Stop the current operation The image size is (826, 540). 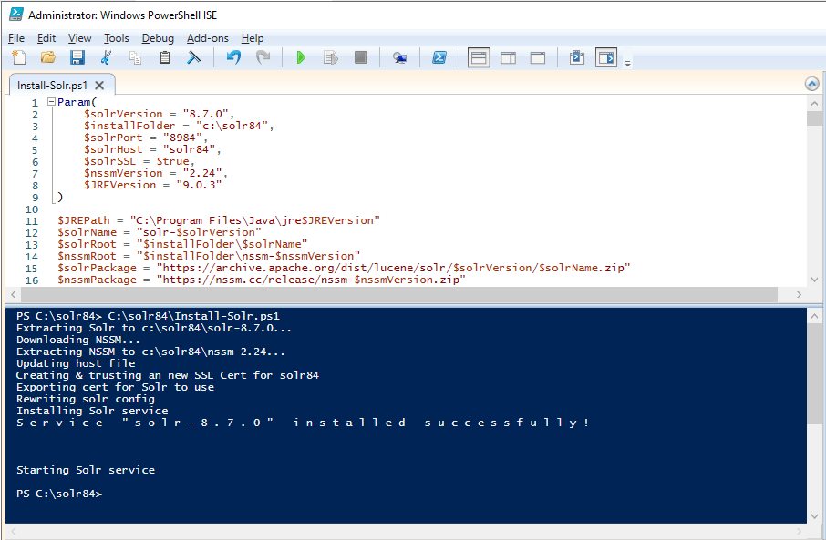[359, 56]
